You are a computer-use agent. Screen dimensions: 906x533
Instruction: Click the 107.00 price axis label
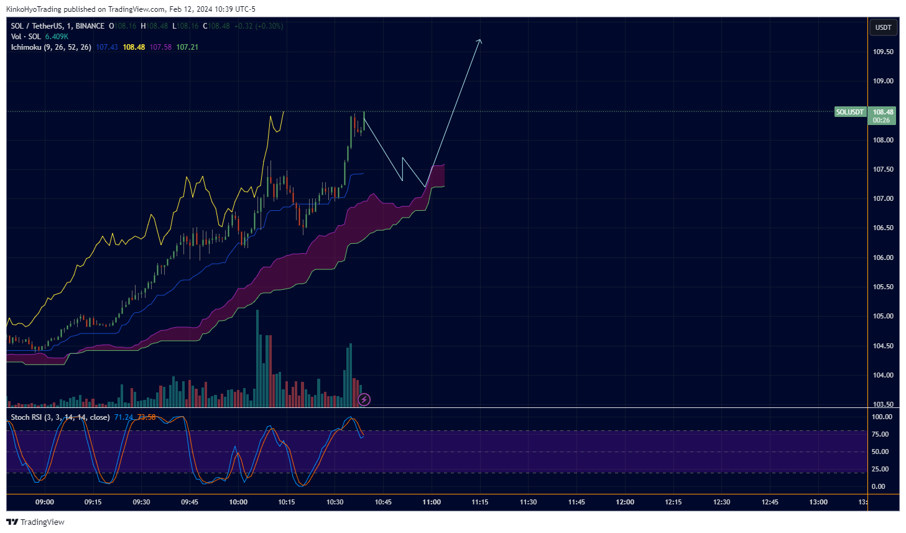[883, 198]
